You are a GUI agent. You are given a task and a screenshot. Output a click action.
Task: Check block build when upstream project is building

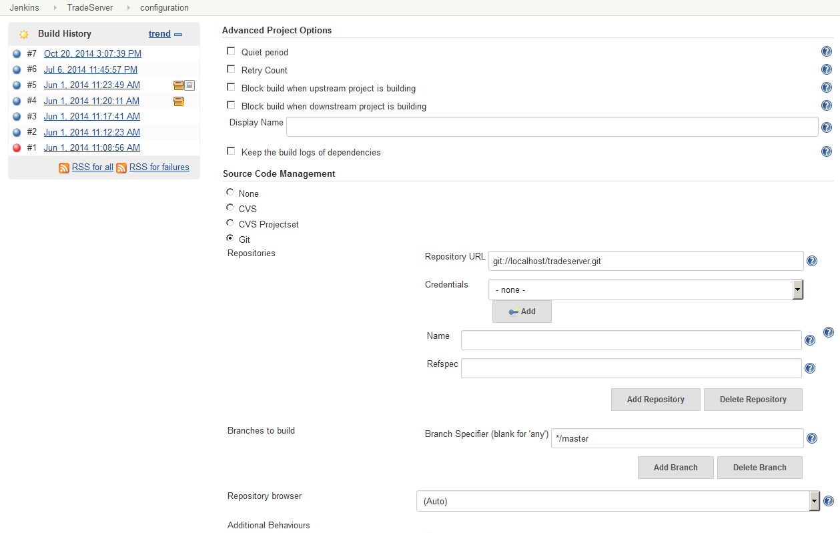231,87
